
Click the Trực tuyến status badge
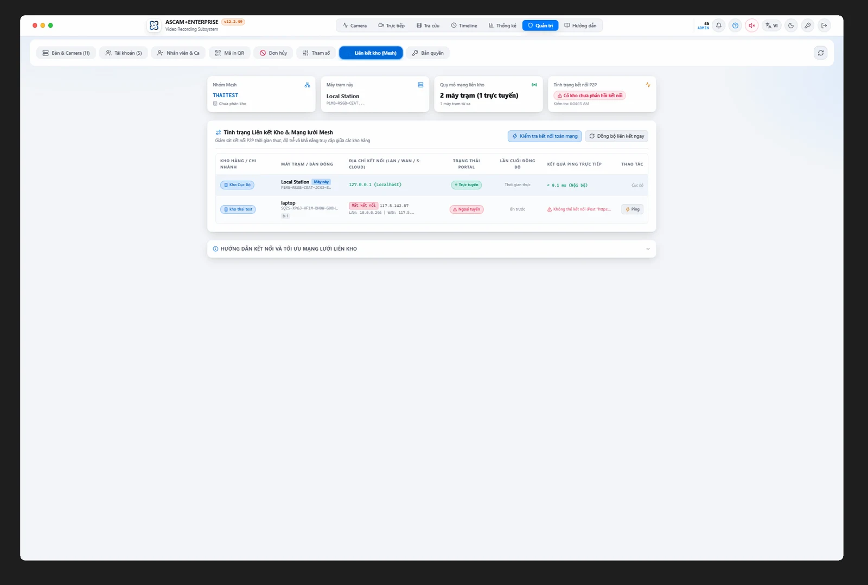467,185
